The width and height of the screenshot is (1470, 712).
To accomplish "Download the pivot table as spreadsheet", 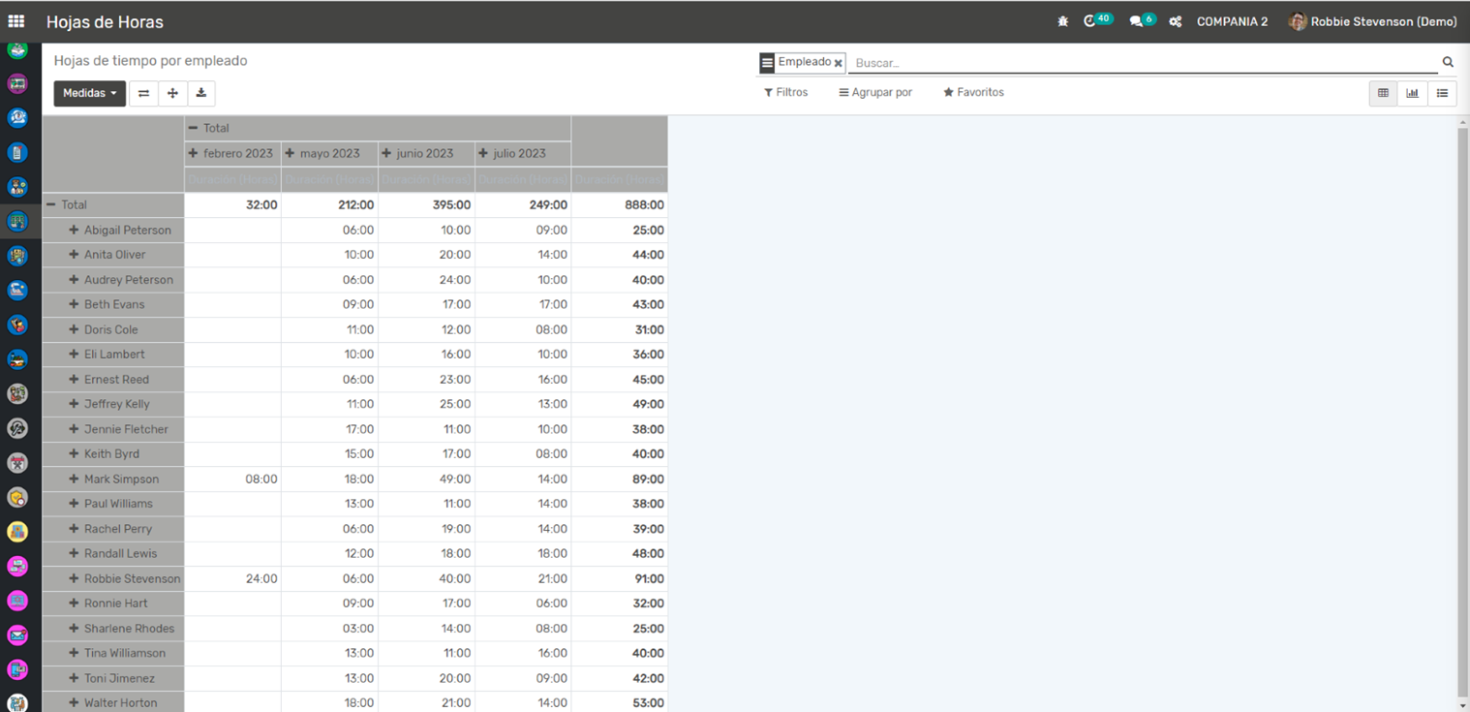I will 200,93.
